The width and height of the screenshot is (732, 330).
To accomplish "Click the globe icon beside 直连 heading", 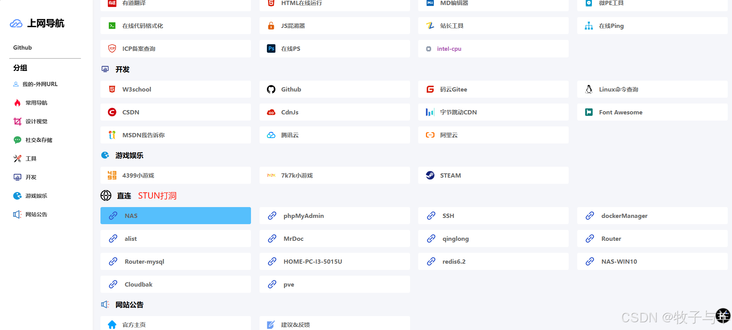I will (106, 195).
